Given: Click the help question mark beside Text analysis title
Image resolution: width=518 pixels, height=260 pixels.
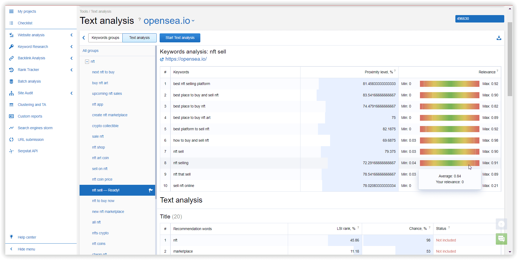Looking at the screenshot, I should [140, 19].
